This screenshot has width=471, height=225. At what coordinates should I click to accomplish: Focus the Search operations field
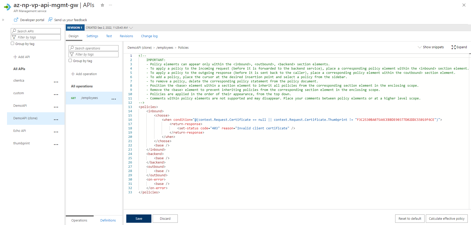(x=93, y=48)
